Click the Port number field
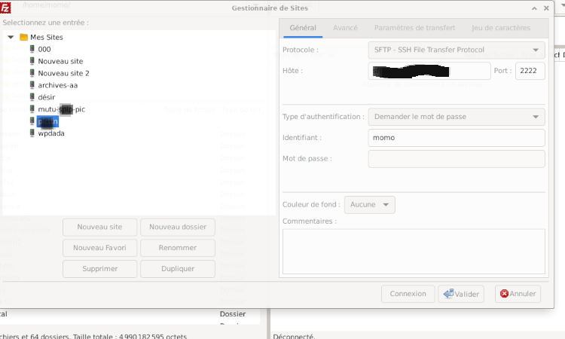 coord(530,71)
